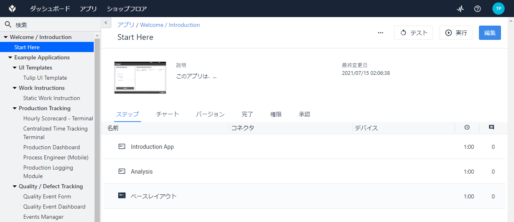Collapse the Production Tracking folder
Screen dimensions: 514x222
[x=15, y=108]
